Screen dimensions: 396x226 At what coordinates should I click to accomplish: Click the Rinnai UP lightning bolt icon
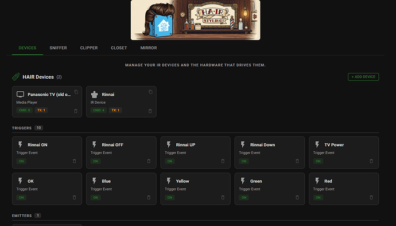pyautogui.click(x=169, y=145)
